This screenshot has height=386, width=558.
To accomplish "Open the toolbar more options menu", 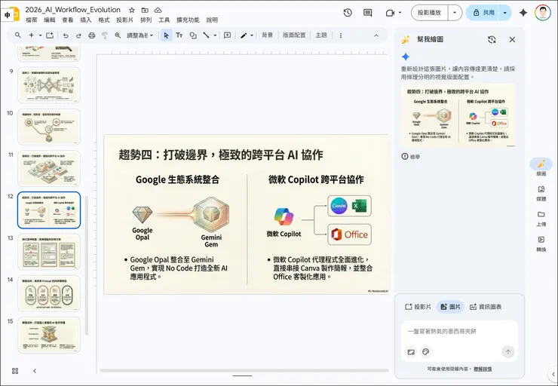I will coord(341,35).
